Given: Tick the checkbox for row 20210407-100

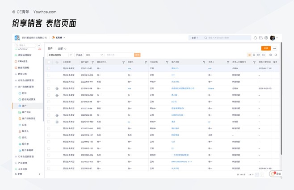Looking at the screenshot, I should pyautogui.click(x=49, y=122).
